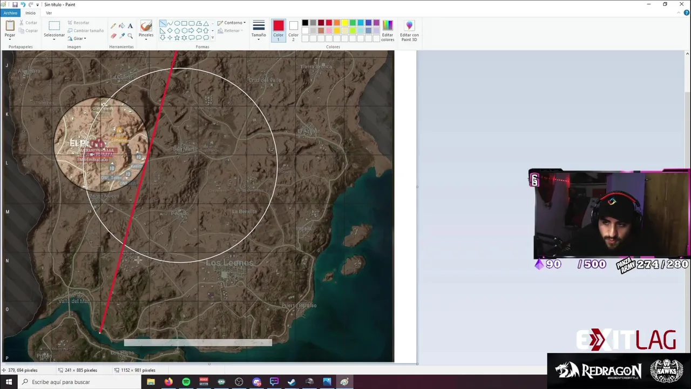Switch to the Ver tab

(49, 13)
